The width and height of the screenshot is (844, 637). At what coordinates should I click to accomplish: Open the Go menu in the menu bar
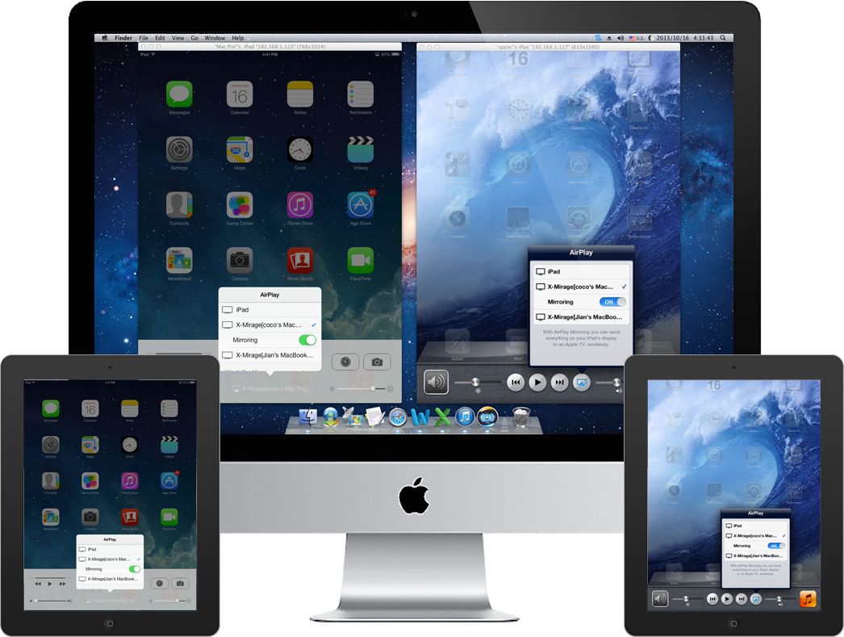click(x=194, y=38)
